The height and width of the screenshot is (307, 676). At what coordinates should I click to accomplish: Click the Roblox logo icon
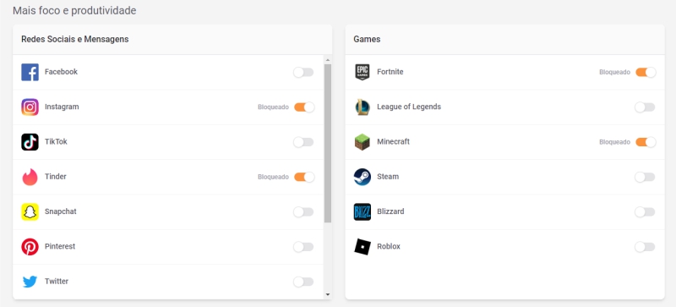(x=363, y=247)
